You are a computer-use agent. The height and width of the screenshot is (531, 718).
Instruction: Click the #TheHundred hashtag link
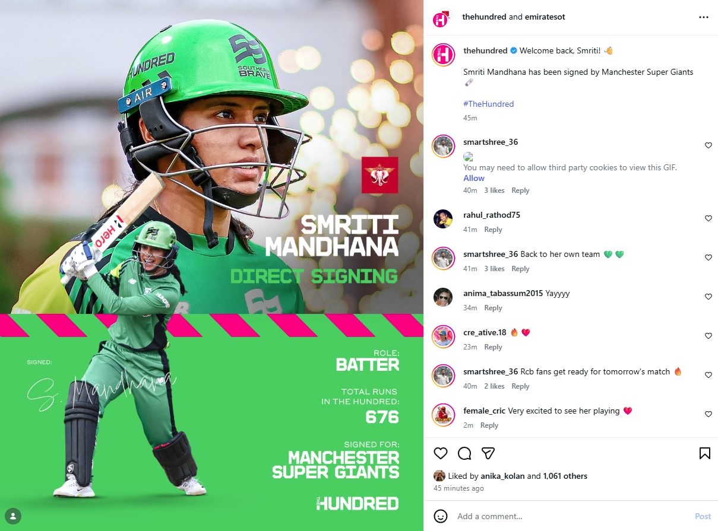488,104
